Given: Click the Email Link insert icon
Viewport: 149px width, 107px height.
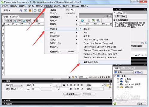Looking at the screenshot, I should [26, 10].
